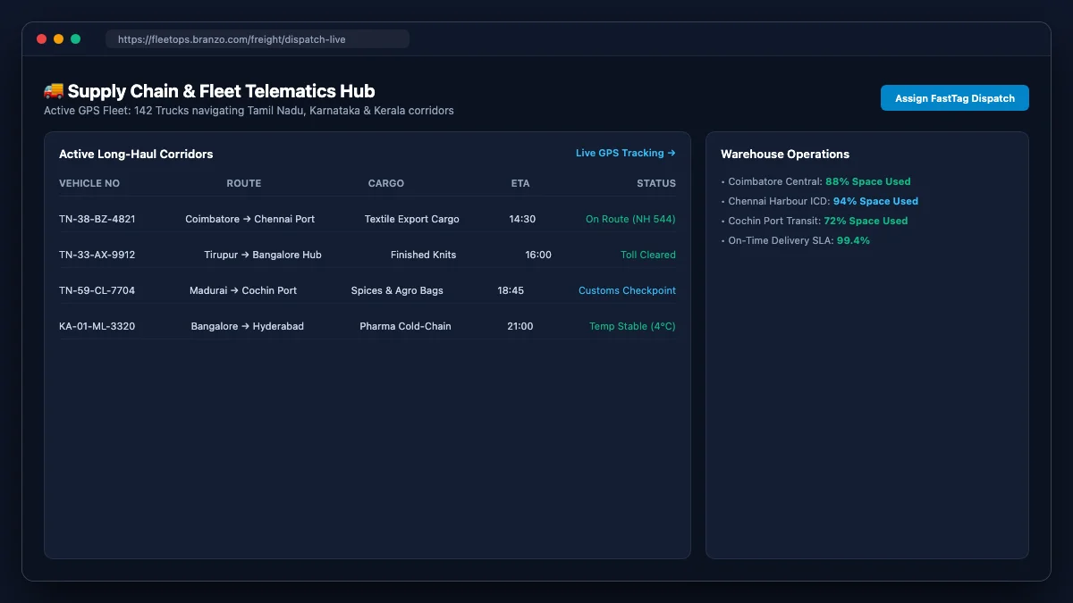Screen dimensions: 1073x603
Task: Focus the fleetops URL address bar
Action: click(x=258, y=39)
